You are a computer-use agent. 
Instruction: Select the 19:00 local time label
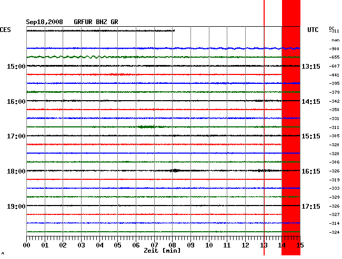pos(16,206)
